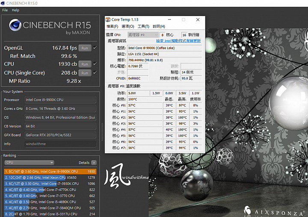The image size is (308, 217).
Task: Open Core Temp 檔案(F) menu
Action: [113, 27]
